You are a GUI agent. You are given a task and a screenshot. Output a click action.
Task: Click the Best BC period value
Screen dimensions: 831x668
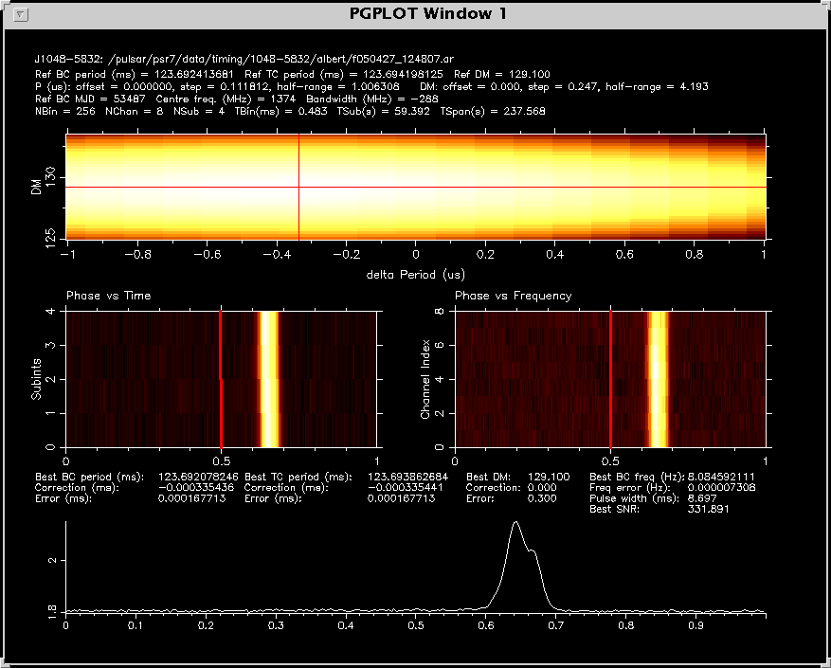click(197, 477)
